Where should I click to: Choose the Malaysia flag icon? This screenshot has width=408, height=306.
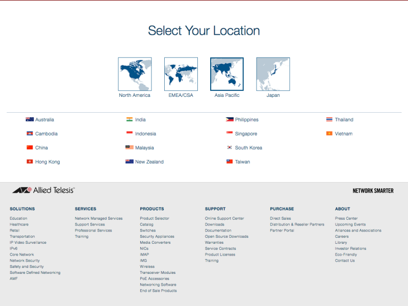[130, 148]
